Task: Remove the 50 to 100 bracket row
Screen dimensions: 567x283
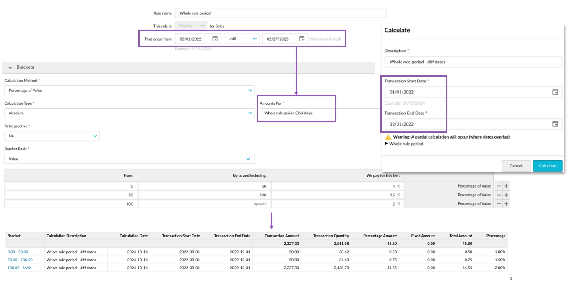Action: (499, 195)
